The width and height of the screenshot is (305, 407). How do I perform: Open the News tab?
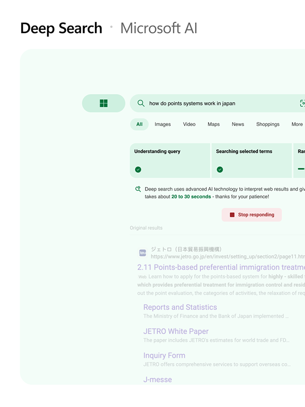click(238, 124)
